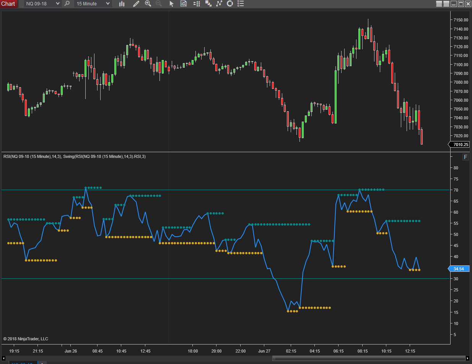Open the 15 Minute interval dropdown
Image resolution: width=472 pixels, height=364 pixels.
[93, 4]
